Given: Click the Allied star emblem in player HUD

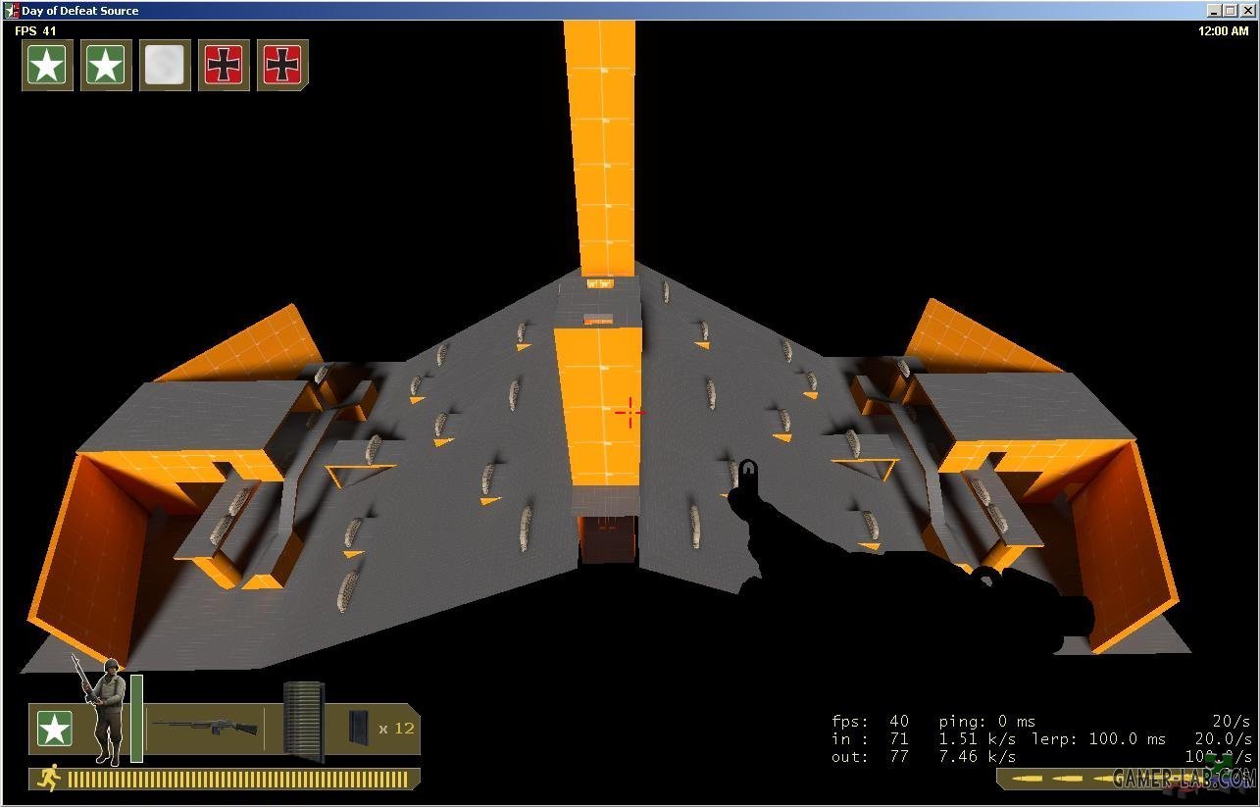Looking at the screenshot, I should click(54, 730).
